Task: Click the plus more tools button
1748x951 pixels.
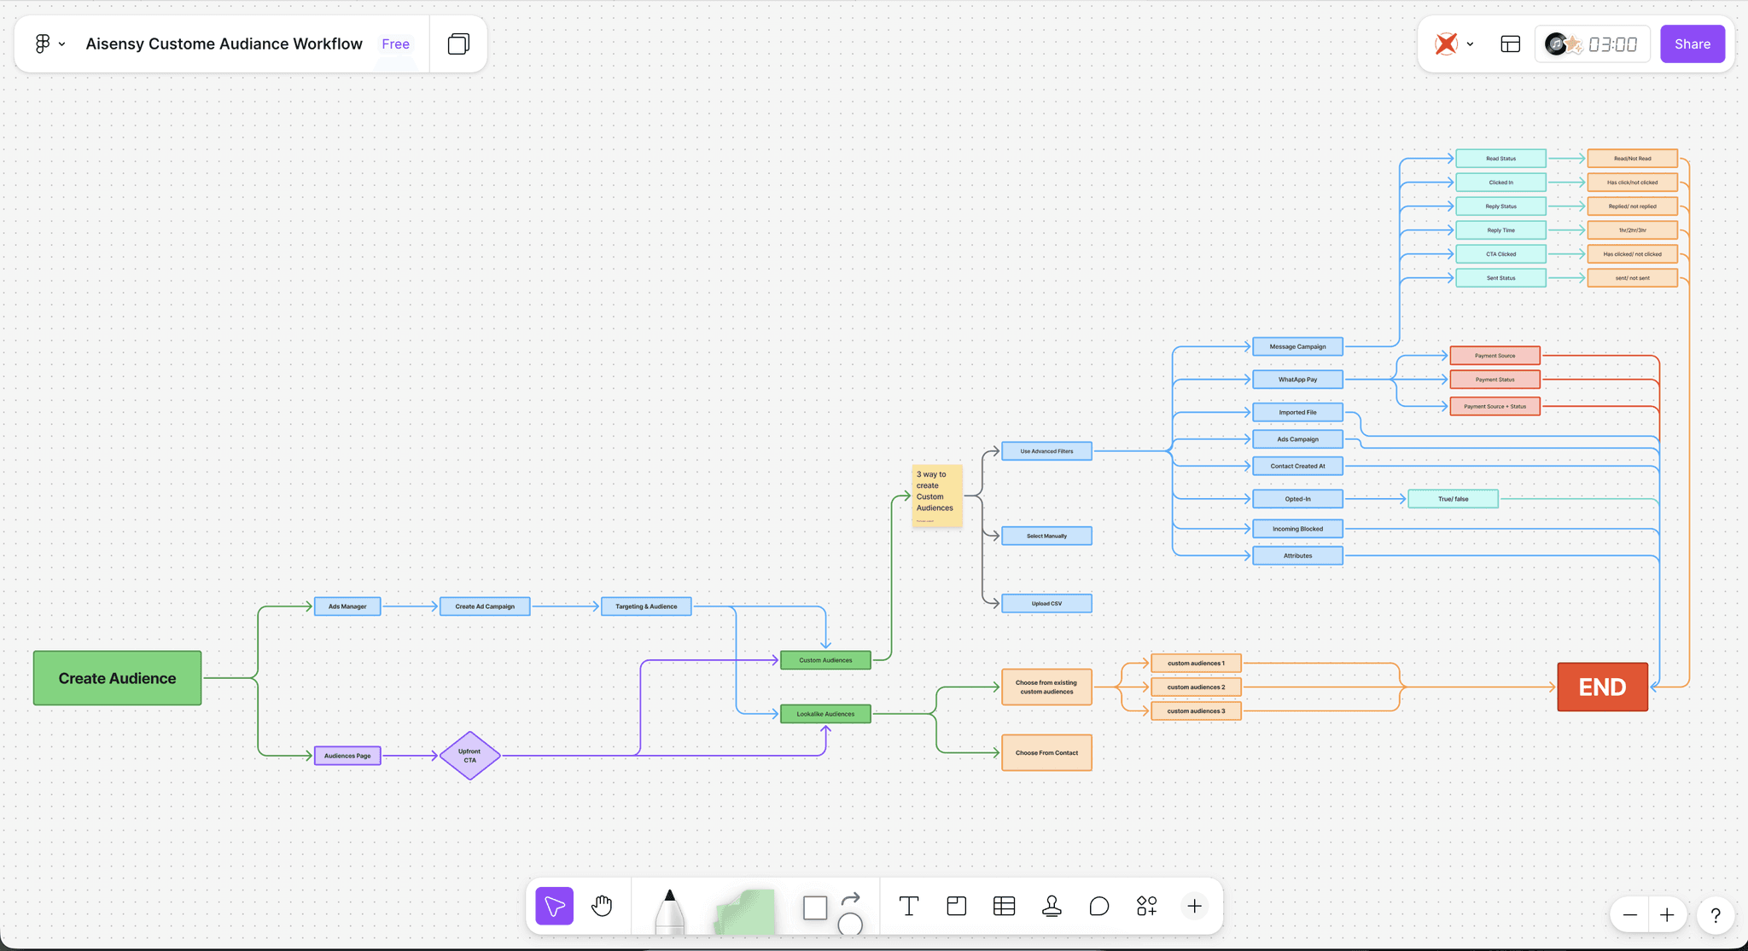Action: tap(1194, 906)
